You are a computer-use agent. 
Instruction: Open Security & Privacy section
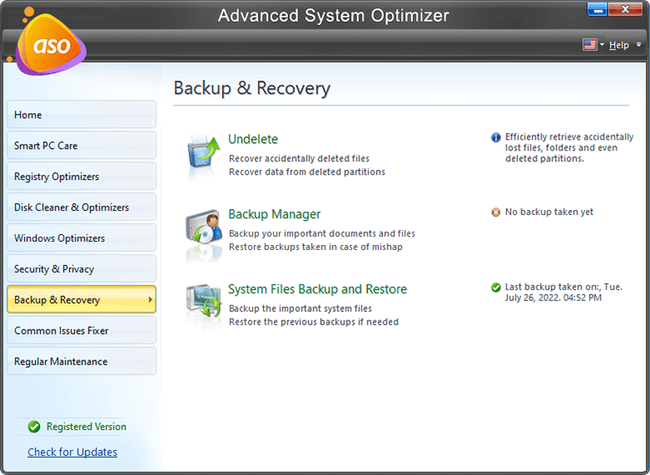[x=82, y=268]
